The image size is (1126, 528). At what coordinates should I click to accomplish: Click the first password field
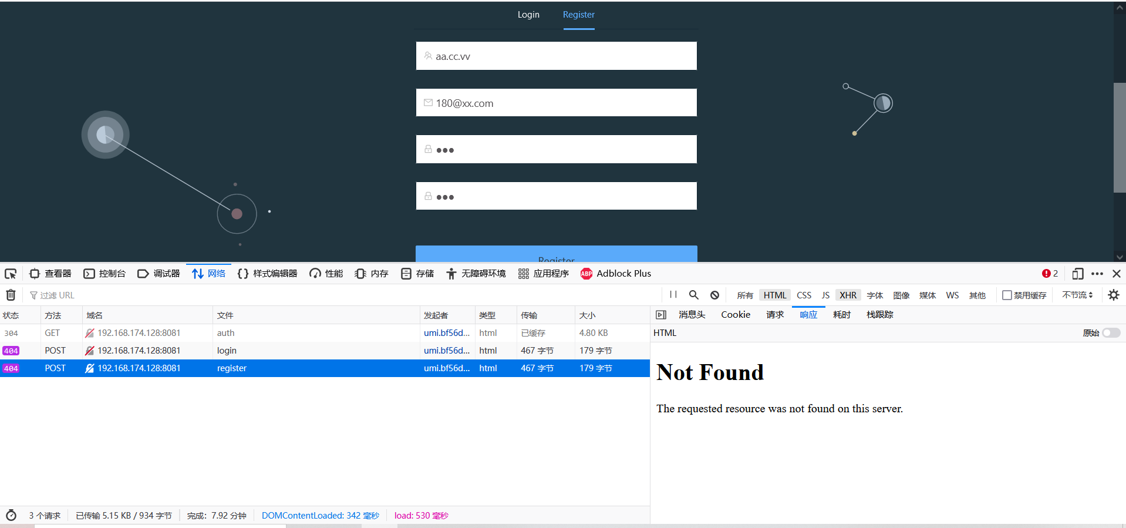tap(557, 149)
